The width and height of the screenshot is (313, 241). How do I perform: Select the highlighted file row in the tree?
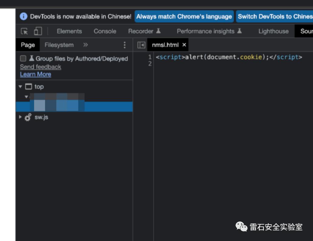[x=74, y=107]
